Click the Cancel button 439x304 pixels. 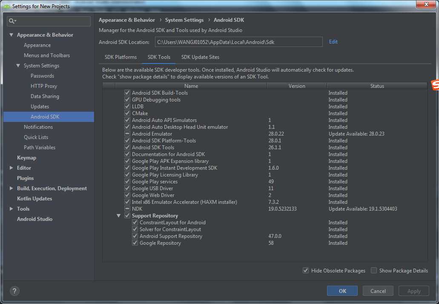click(x=378, y=291)
